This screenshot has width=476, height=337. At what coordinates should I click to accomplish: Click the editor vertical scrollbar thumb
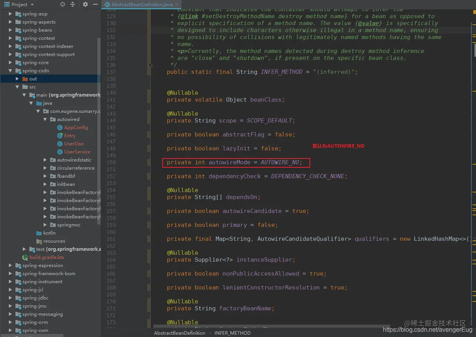pyautogui.click(x=474, y=50)
